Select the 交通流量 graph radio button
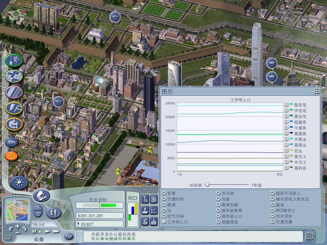The width and height of the screenshot is (327, 245). click(272, 222)
